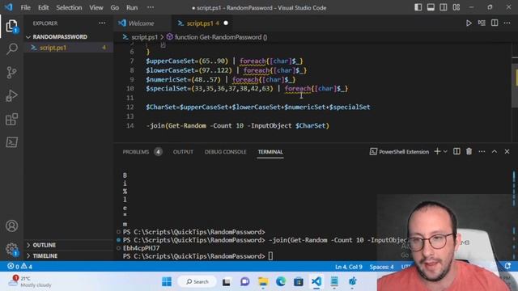Open Microsoft Store from the taskbar

coord(299,281)
